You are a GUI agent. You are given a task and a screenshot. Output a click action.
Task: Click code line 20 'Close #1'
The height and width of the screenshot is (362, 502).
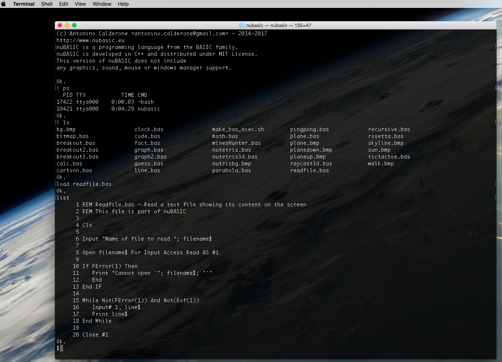point(91,335)
